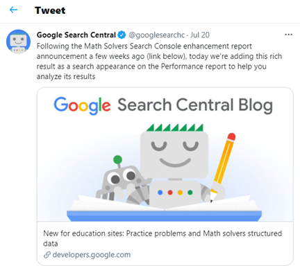Image resolution: width=300 pixels, height=266 pixels.
Task: Click the green spiky hair on Googlebot
Action: tap(175, 127)
